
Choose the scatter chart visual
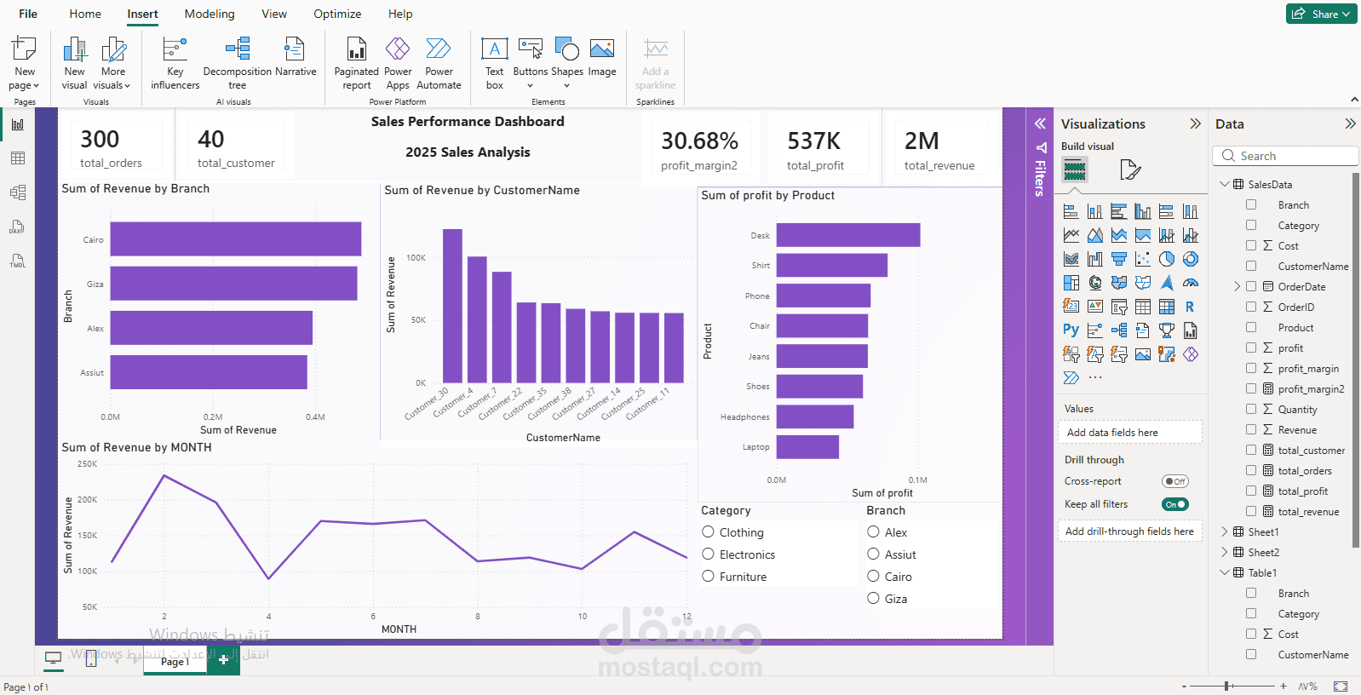click(x=1143, y=259)
